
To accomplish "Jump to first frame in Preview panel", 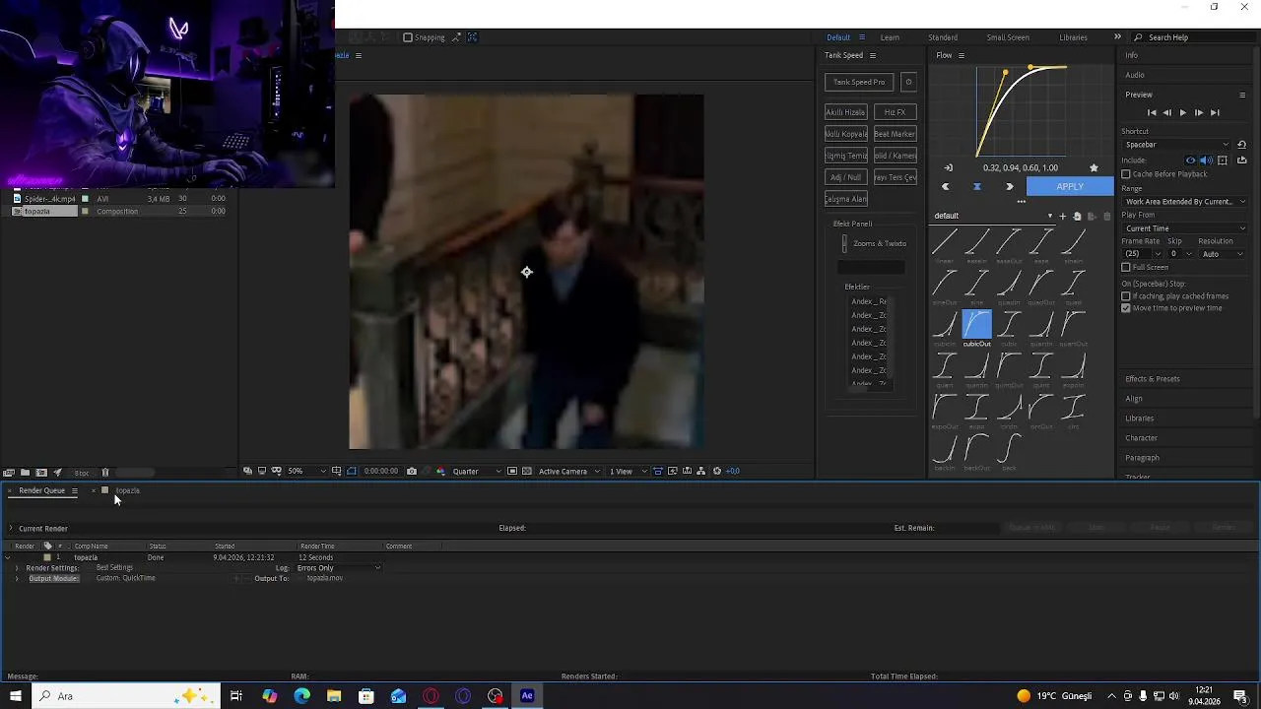I will [x=1152, y=113].
